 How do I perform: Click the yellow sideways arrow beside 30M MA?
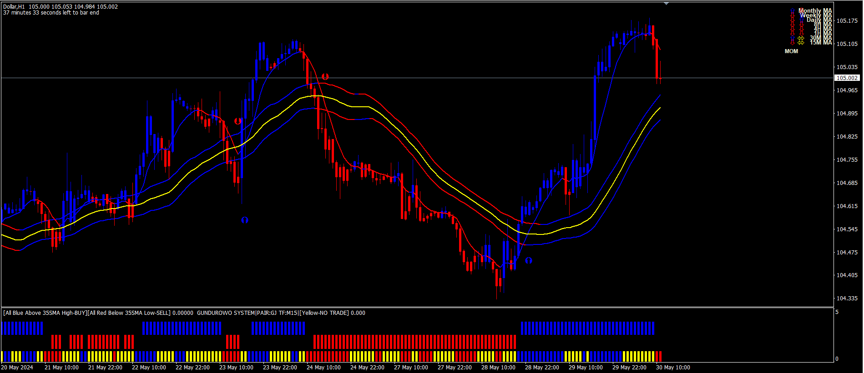coord(801,38)
